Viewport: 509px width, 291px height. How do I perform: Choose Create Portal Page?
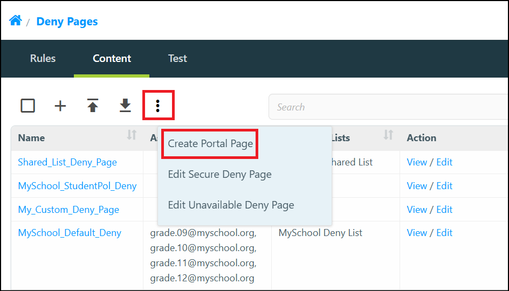pos(210,144)
